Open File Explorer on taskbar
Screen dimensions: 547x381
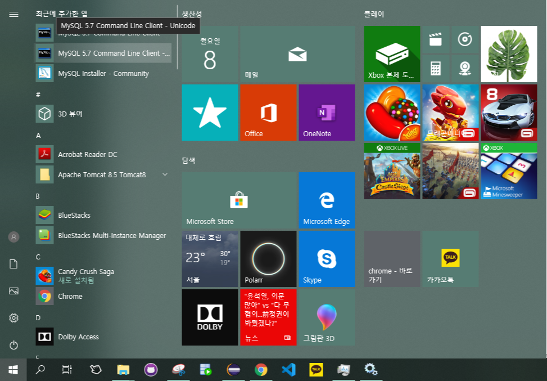(x=123, y=370)
